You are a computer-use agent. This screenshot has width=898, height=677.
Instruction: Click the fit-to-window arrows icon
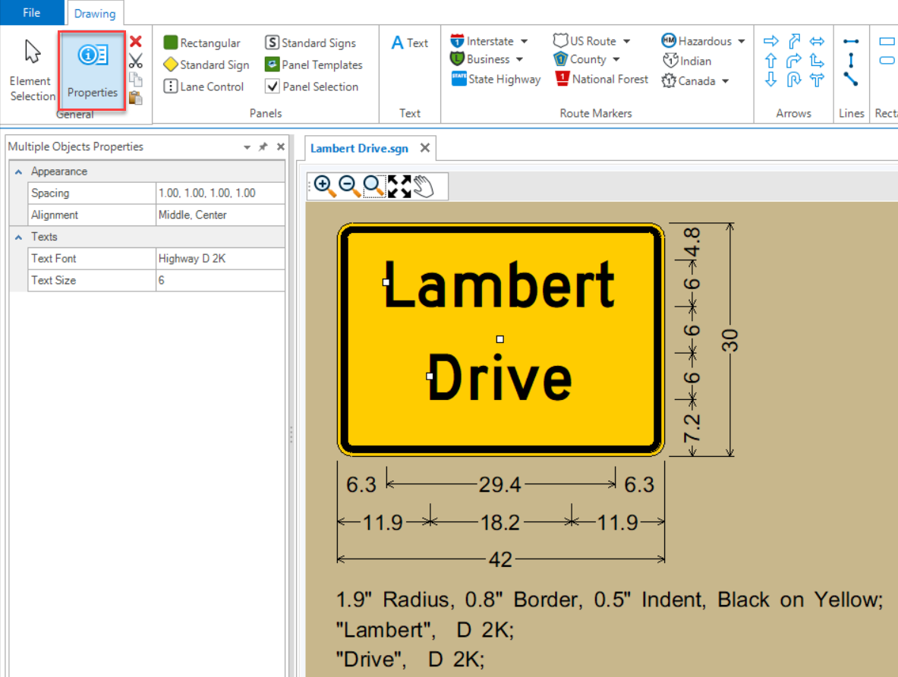pyautogui.click(x=399, y=186)
